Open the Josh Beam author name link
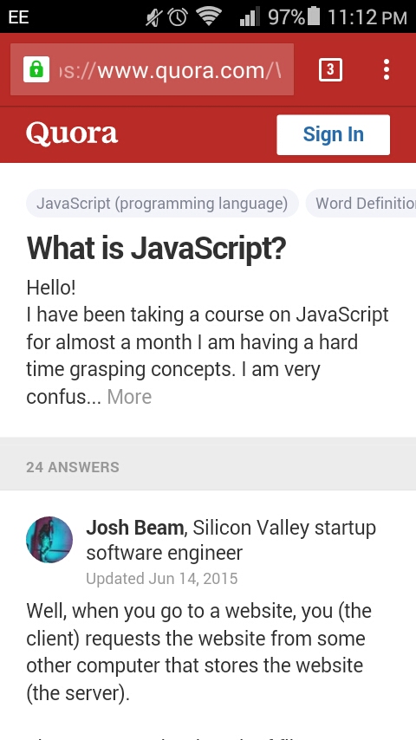The image size is (416, 740). tap(134, 528)
